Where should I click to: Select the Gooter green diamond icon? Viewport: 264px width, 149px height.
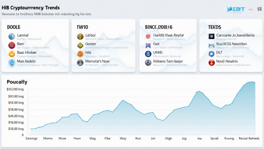(80, 46)
